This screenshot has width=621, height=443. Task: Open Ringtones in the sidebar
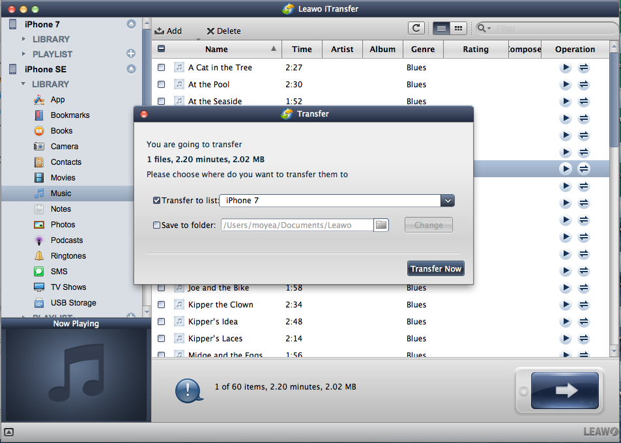68,256
